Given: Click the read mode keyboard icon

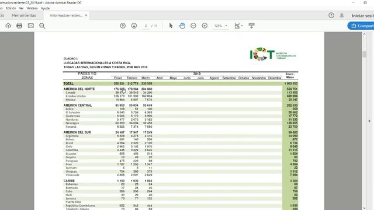Looking at the screenshot, I should point(251,26).
